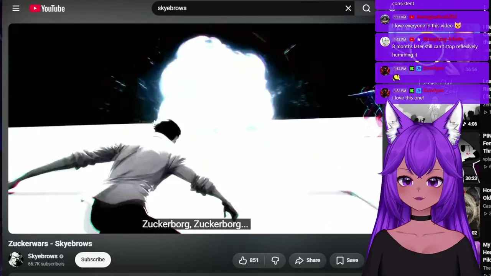Screen dimensions: 491x276
Task: Click the Zevelyon username above "I love this one!"
Action: click(434, 90)
